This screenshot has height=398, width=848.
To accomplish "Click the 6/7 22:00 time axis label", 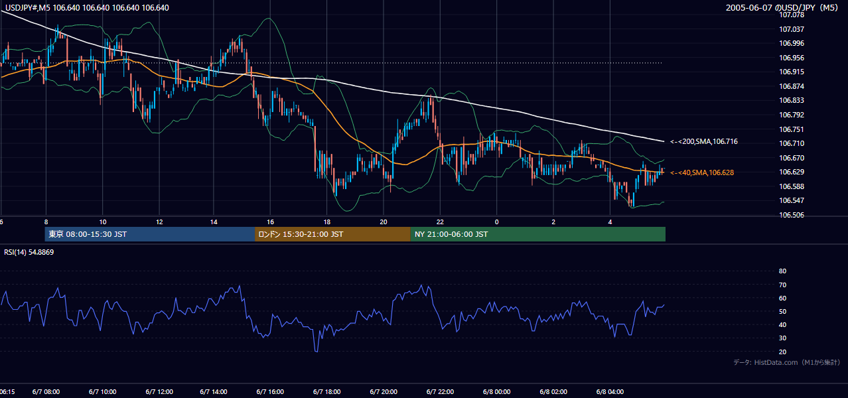I will click(x=440, y=391).
